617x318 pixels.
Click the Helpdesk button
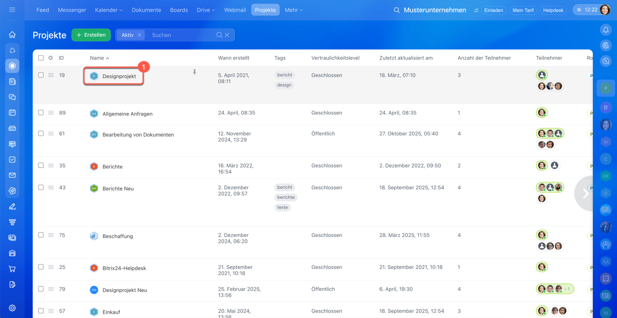coord(553,10)
